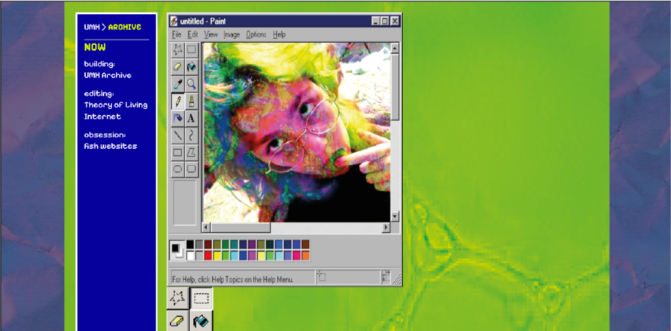Choose the Airbrush spray tool
The image size is (671, 331).
(178, 118)
